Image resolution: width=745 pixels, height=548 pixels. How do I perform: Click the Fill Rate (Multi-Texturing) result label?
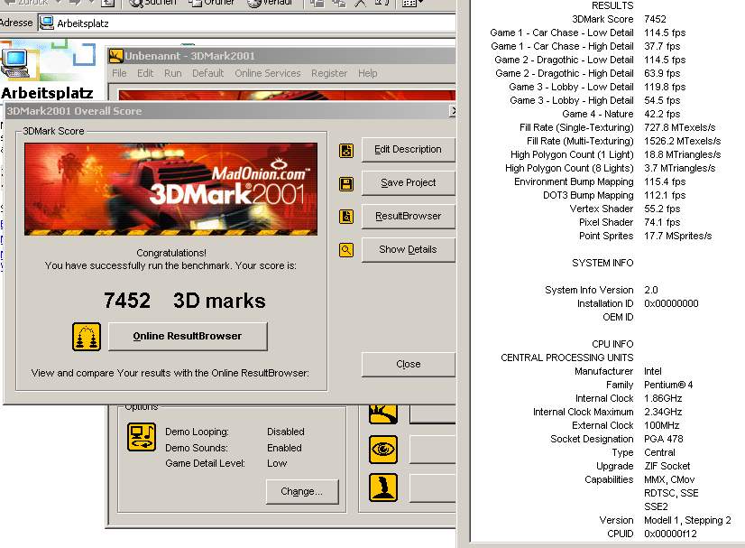click(x=580, y=141)
